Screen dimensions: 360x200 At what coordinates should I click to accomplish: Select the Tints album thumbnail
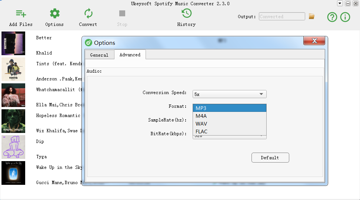(x=13, y=69)
